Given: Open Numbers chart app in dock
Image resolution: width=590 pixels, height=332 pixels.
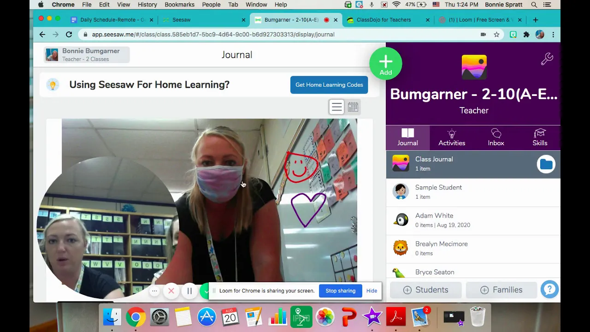Looking at the screenshot, I should pos(277,317).
